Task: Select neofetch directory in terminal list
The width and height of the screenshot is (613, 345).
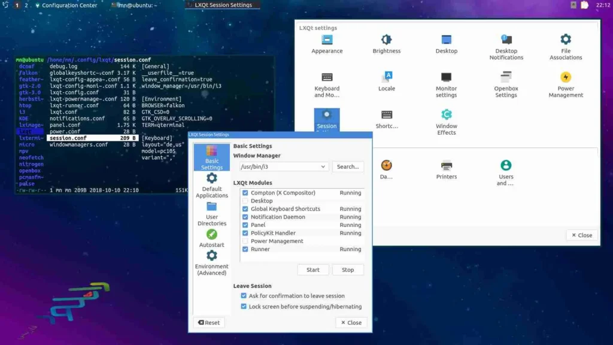Action: (31, 158)
